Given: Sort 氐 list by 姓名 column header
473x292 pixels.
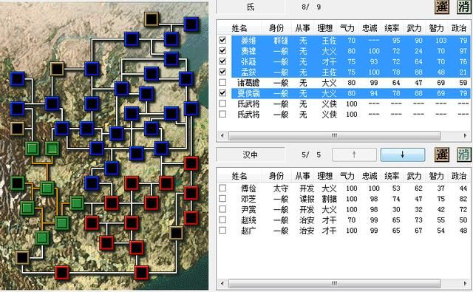Looking at the screenshot, I should pyautogui.click(x=239, y=28).
